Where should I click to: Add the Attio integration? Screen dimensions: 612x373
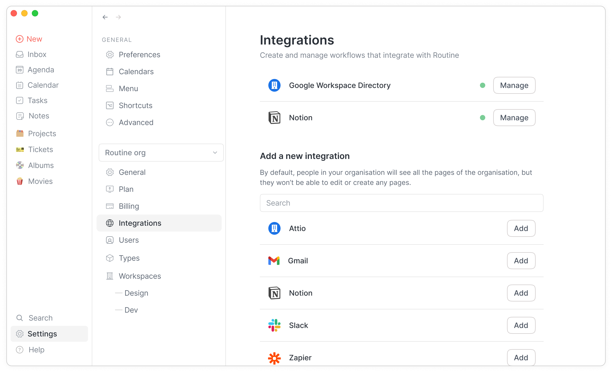pyautogui.click(x=521, y=228)
